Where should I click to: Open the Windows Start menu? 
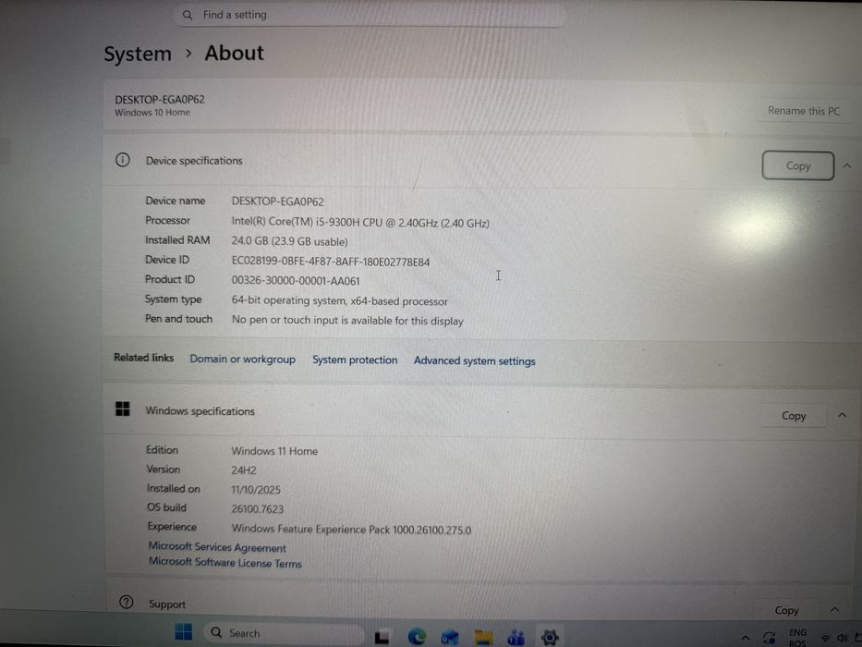point(183,632)
